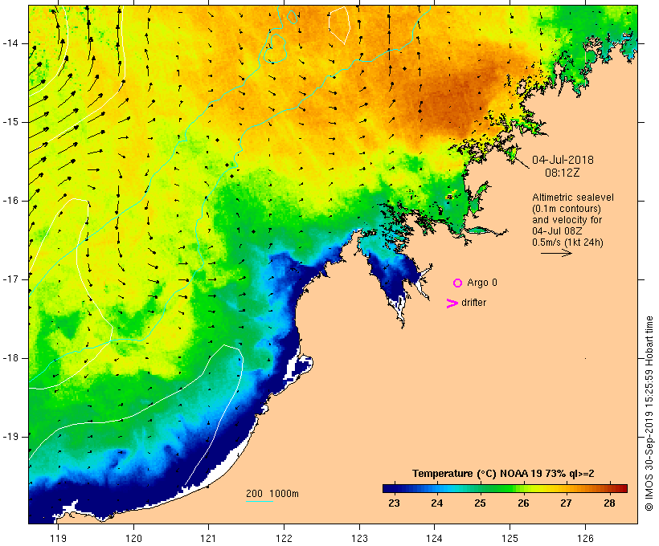659x546 pixels.
Task: Click the 0.5m/s velocity scale arrow
Action: [x=556, y=253]
